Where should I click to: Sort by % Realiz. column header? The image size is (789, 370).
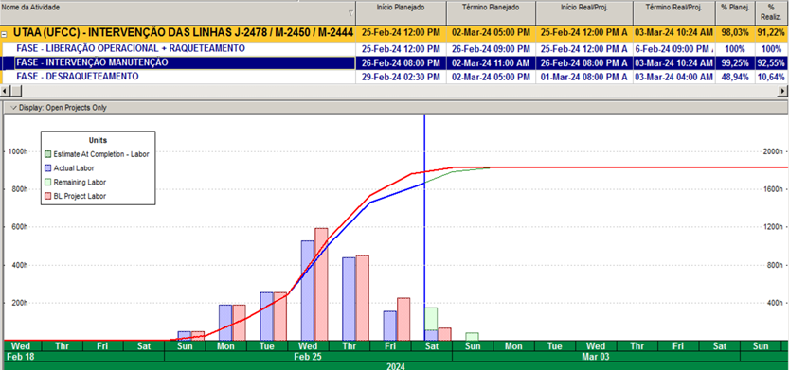click(x=771, y=12)
